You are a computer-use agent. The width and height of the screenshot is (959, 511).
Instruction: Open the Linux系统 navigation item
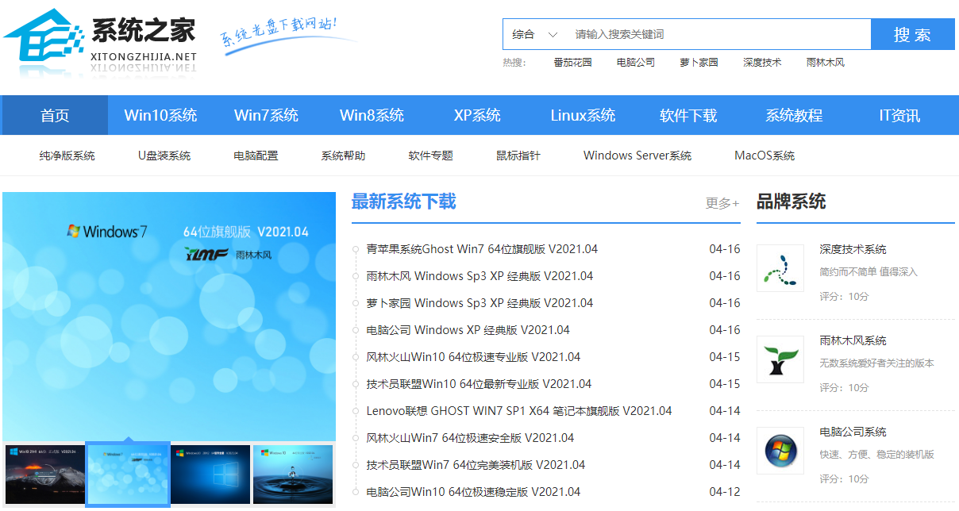tap(583, 115)
